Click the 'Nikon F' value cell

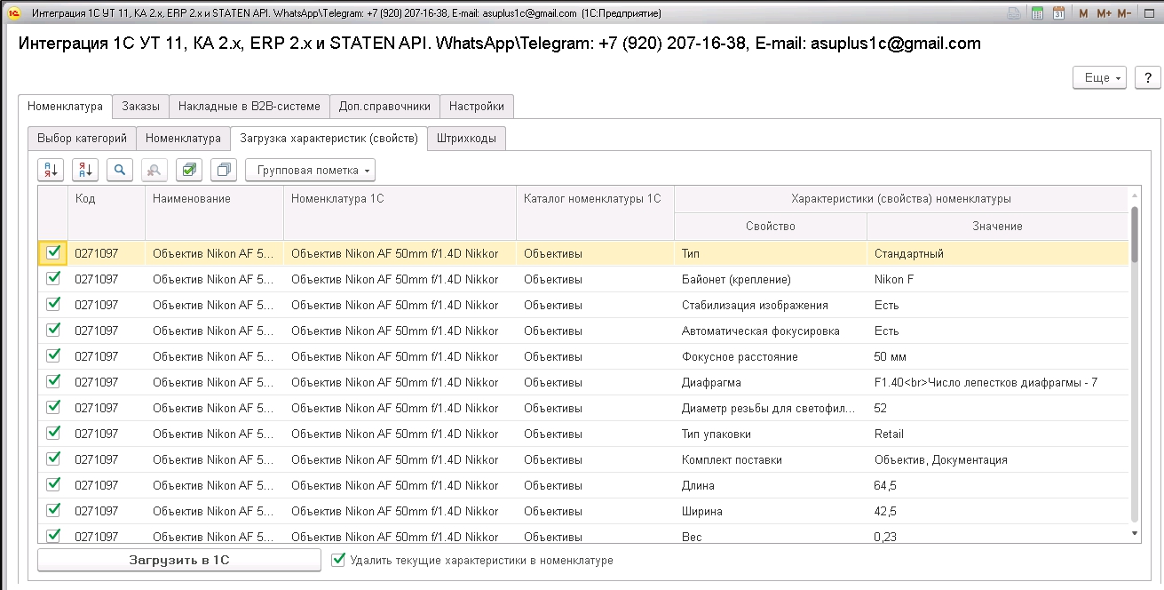pyautogui.click(x=894, y=279)
